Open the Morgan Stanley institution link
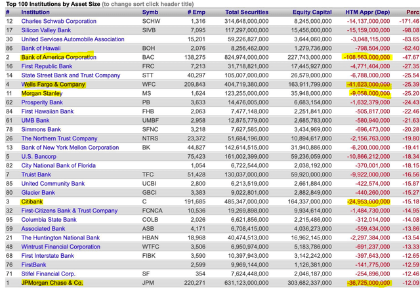The width and height of the screenshot is (420, 288). coord(43,94)
